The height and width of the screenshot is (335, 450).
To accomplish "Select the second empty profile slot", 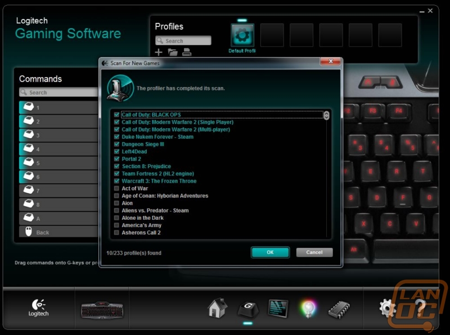I will click(x=301, y=35).
